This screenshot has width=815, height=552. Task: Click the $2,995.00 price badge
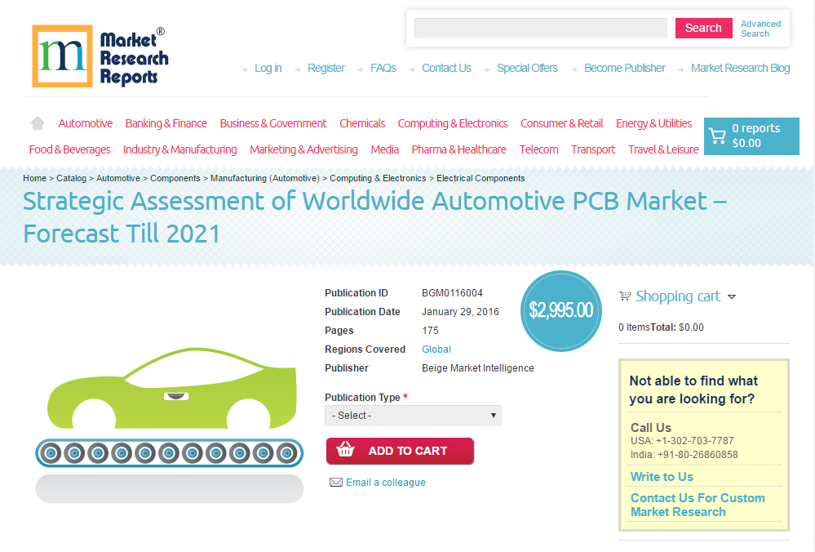pyautogui.click(x=560, y=311)
